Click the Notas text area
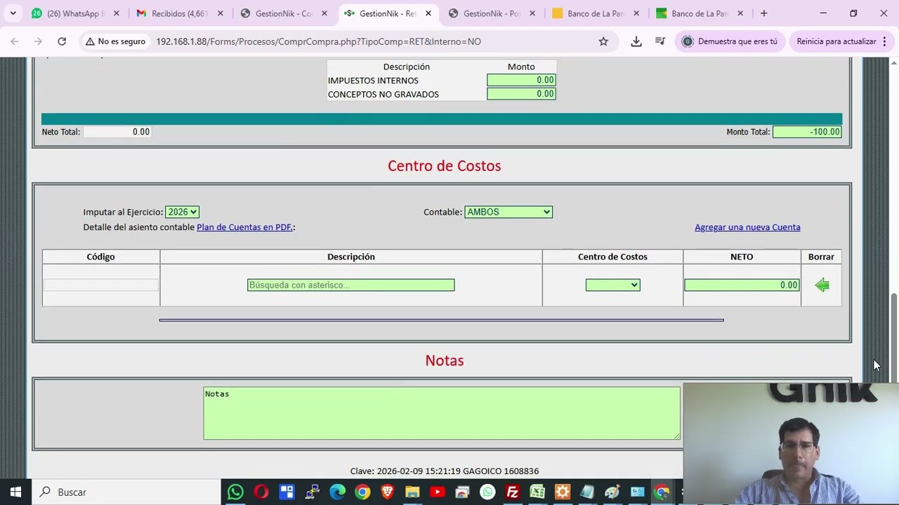 (x=442, y=413)
